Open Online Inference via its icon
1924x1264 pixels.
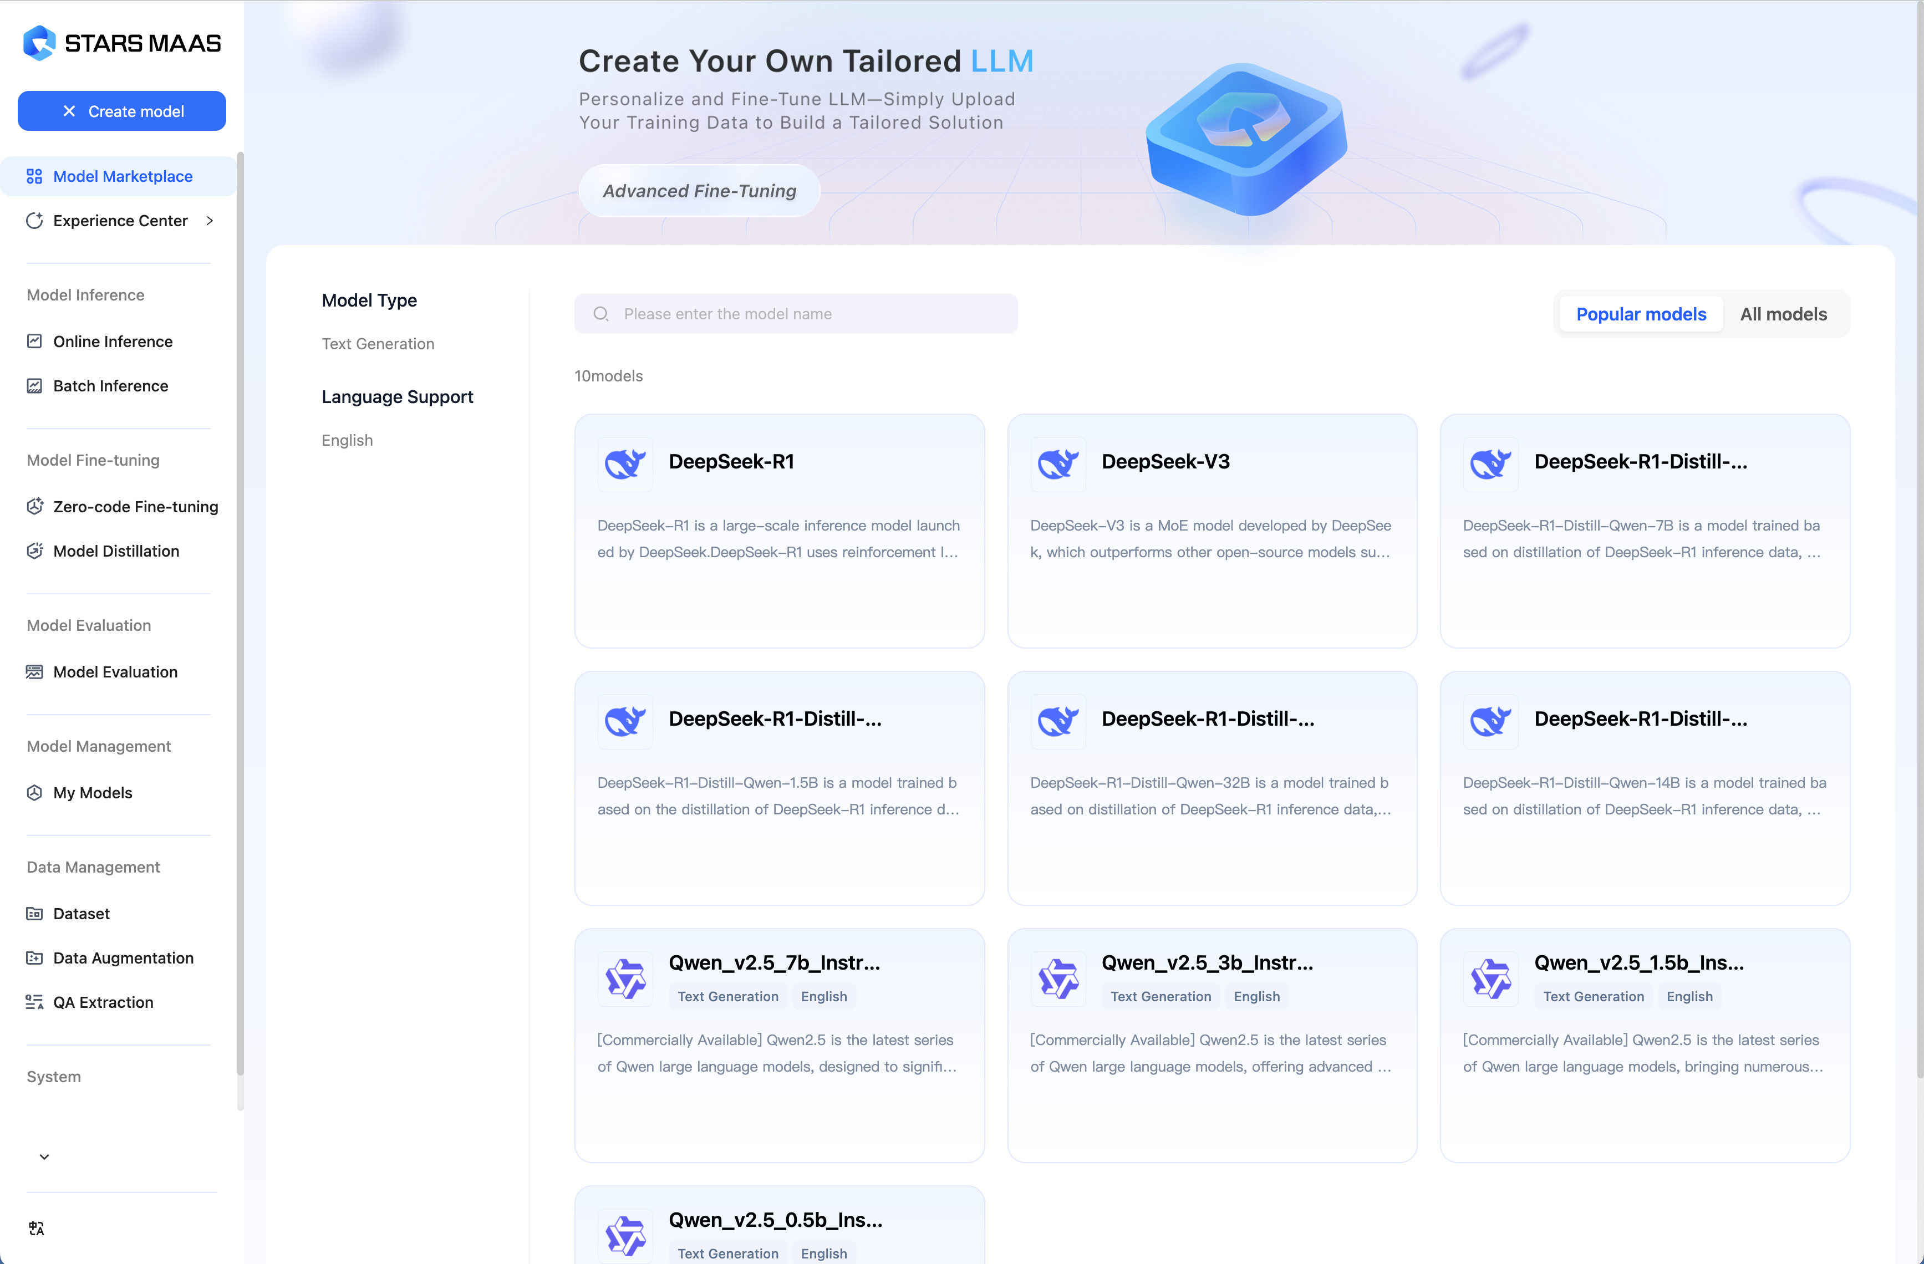click(34, 341)
